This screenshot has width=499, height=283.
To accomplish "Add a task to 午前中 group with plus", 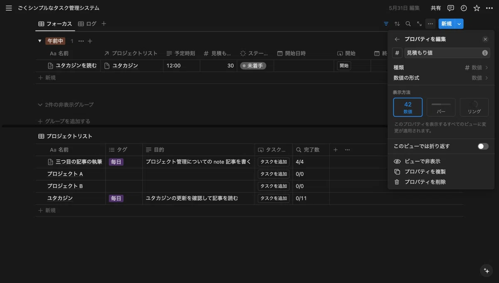I will coord(90,41).
